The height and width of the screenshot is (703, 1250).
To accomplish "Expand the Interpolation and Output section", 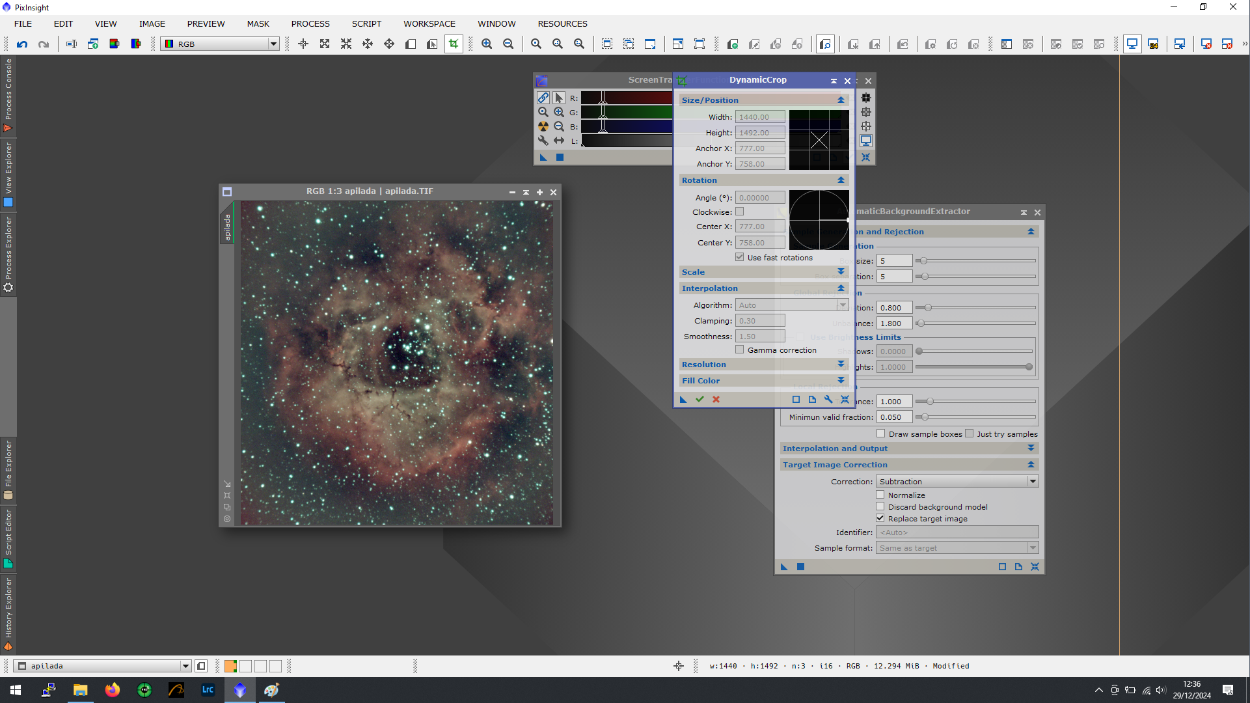I will (x=1031, y=448).
